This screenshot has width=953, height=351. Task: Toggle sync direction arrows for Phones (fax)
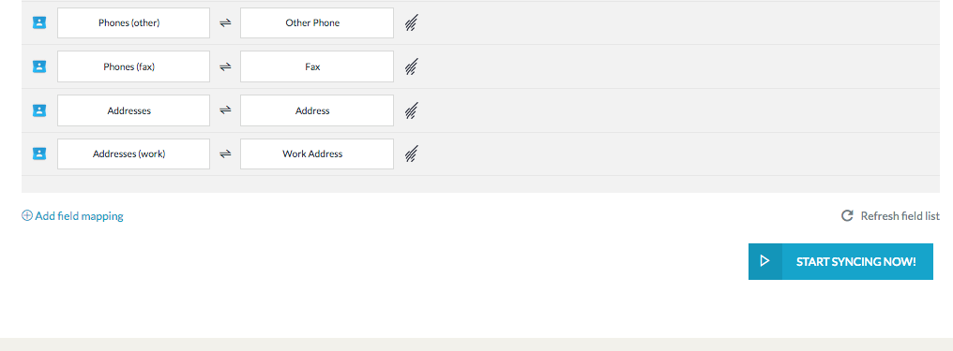point(225,66)
